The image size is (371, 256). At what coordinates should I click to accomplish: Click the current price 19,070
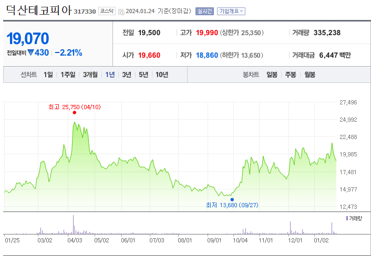28,38
